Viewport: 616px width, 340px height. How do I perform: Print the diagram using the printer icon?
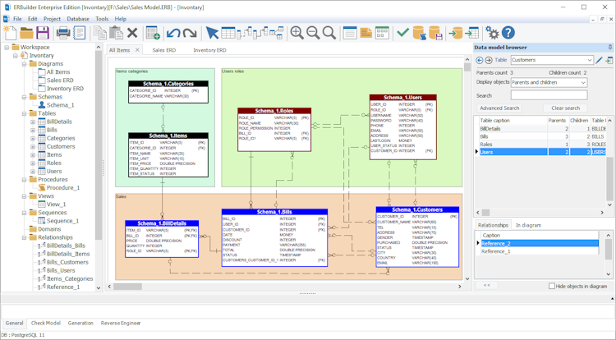pyautogui.click(x=63, y=33)
